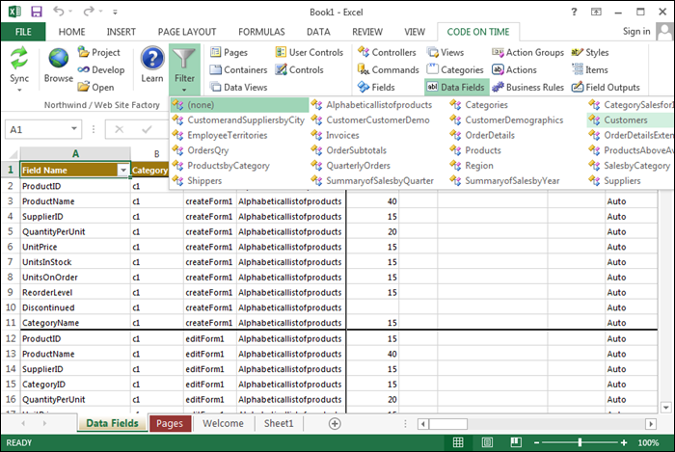Image resolution: width=675 pixels, height=452 pixels.
Task: Switch to the Pages sheet tab
Action: pyautogui.click(x=170, y=423)
